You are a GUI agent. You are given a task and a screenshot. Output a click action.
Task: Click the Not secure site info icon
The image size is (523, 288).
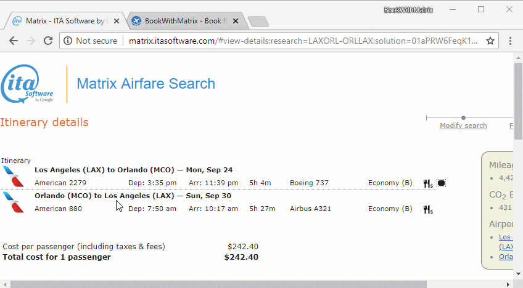click(68, 41)
